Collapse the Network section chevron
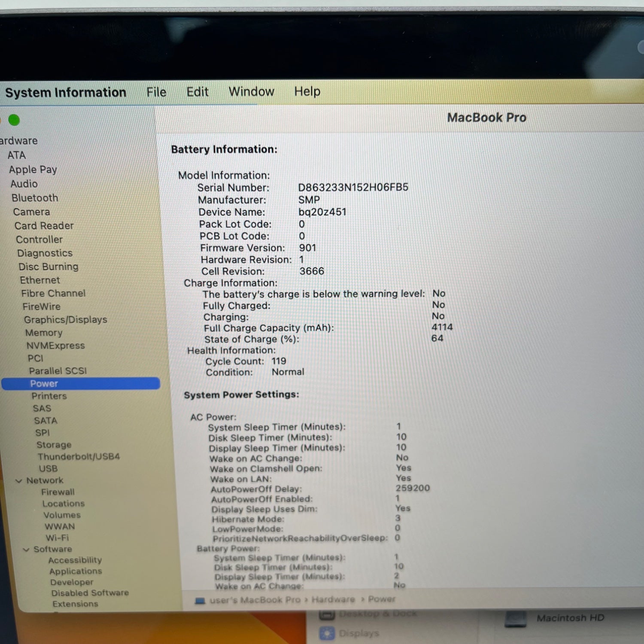 click(19, 481)
